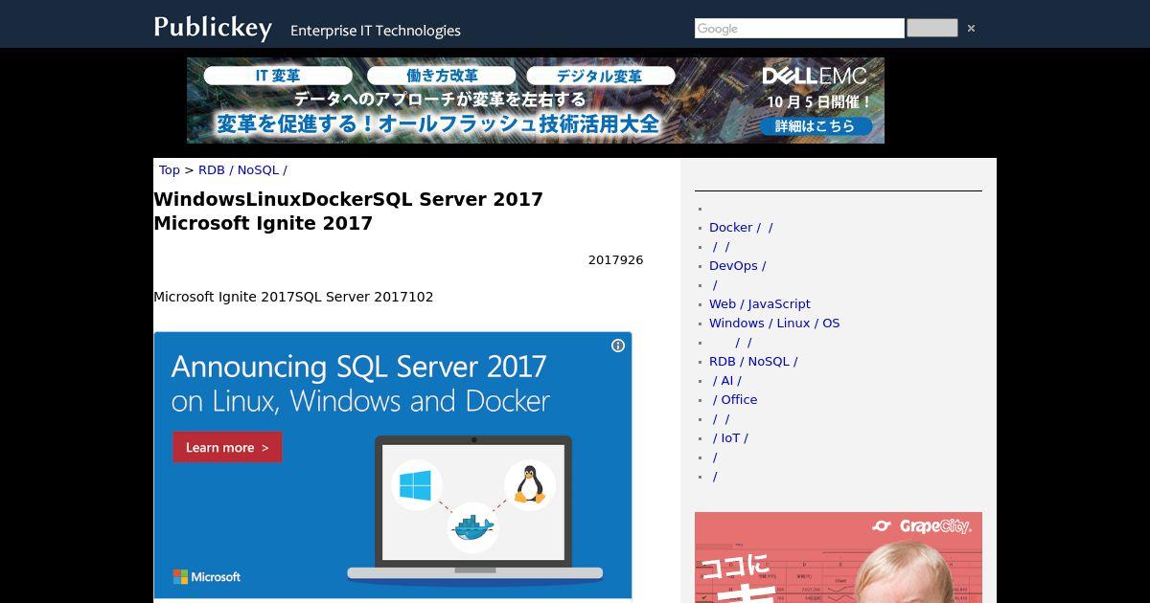Click the Learn more button
This screenshot has width=1150, height=603.
click(x=227, y=447)
